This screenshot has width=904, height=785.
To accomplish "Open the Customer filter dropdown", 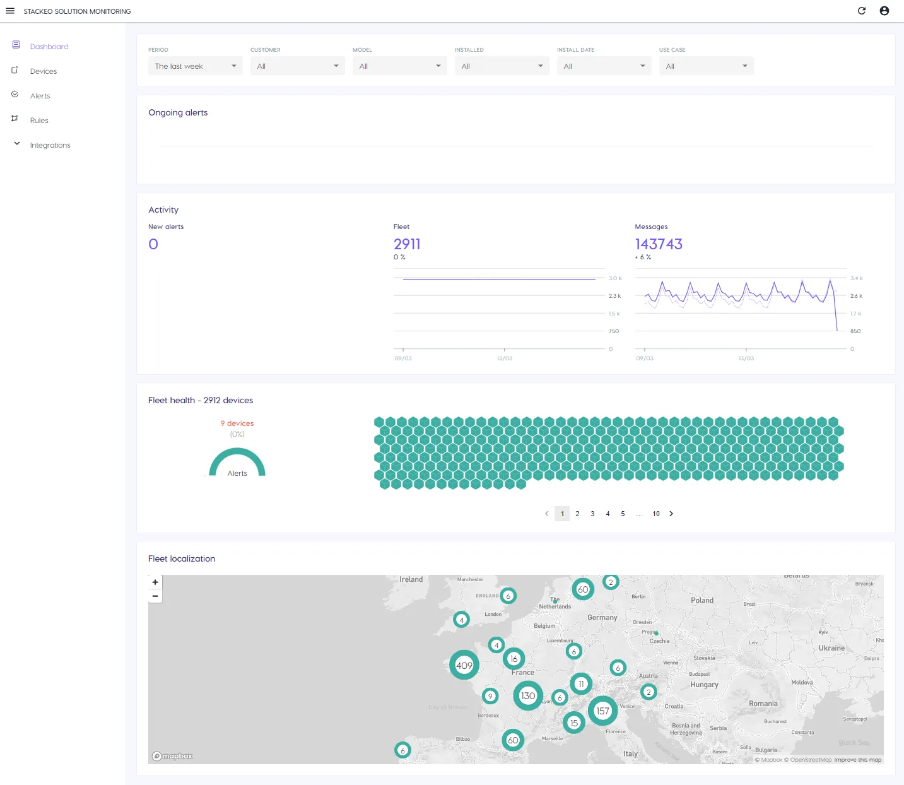I will 298,66.
